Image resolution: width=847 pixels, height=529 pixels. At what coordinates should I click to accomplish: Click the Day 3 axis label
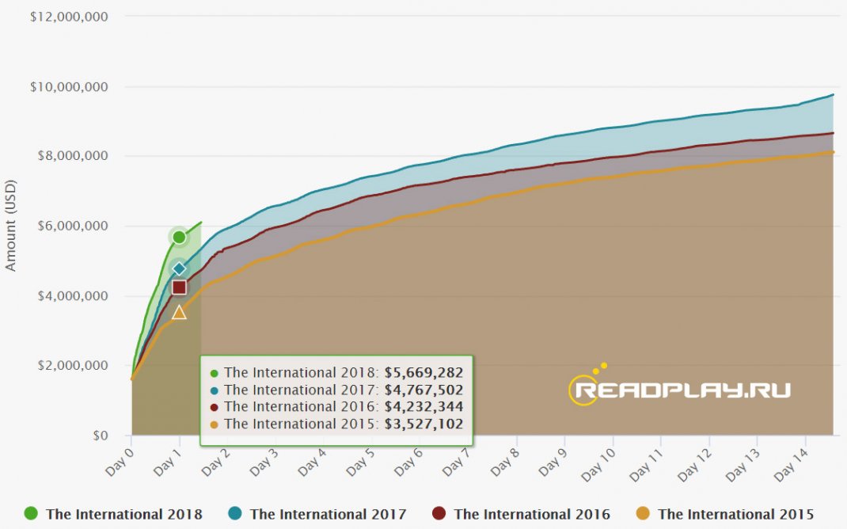tap(264, 462)
